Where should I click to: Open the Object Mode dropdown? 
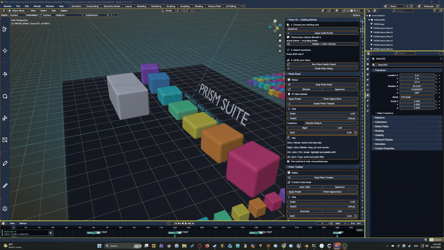tap(17, 11)
